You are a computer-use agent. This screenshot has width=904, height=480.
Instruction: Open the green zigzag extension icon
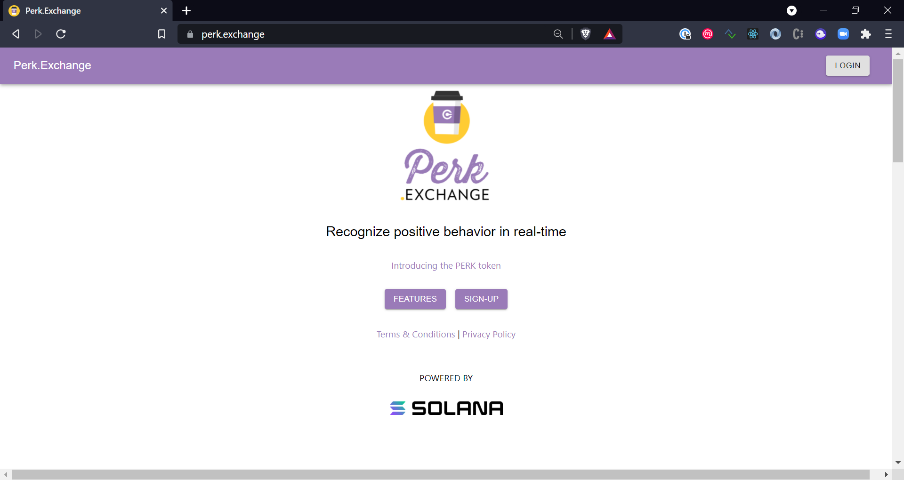pos(730,34)
